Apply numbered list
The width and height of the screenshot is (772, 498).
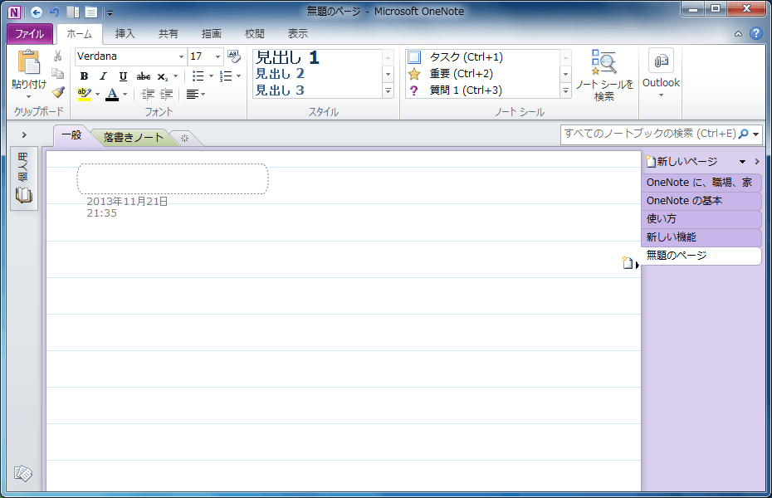tap(226, 76)
